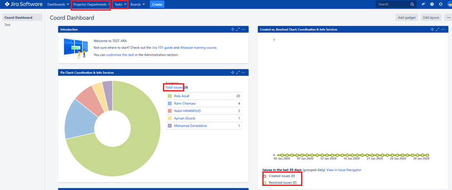Open the Rola Assaf assignee link

182,96
